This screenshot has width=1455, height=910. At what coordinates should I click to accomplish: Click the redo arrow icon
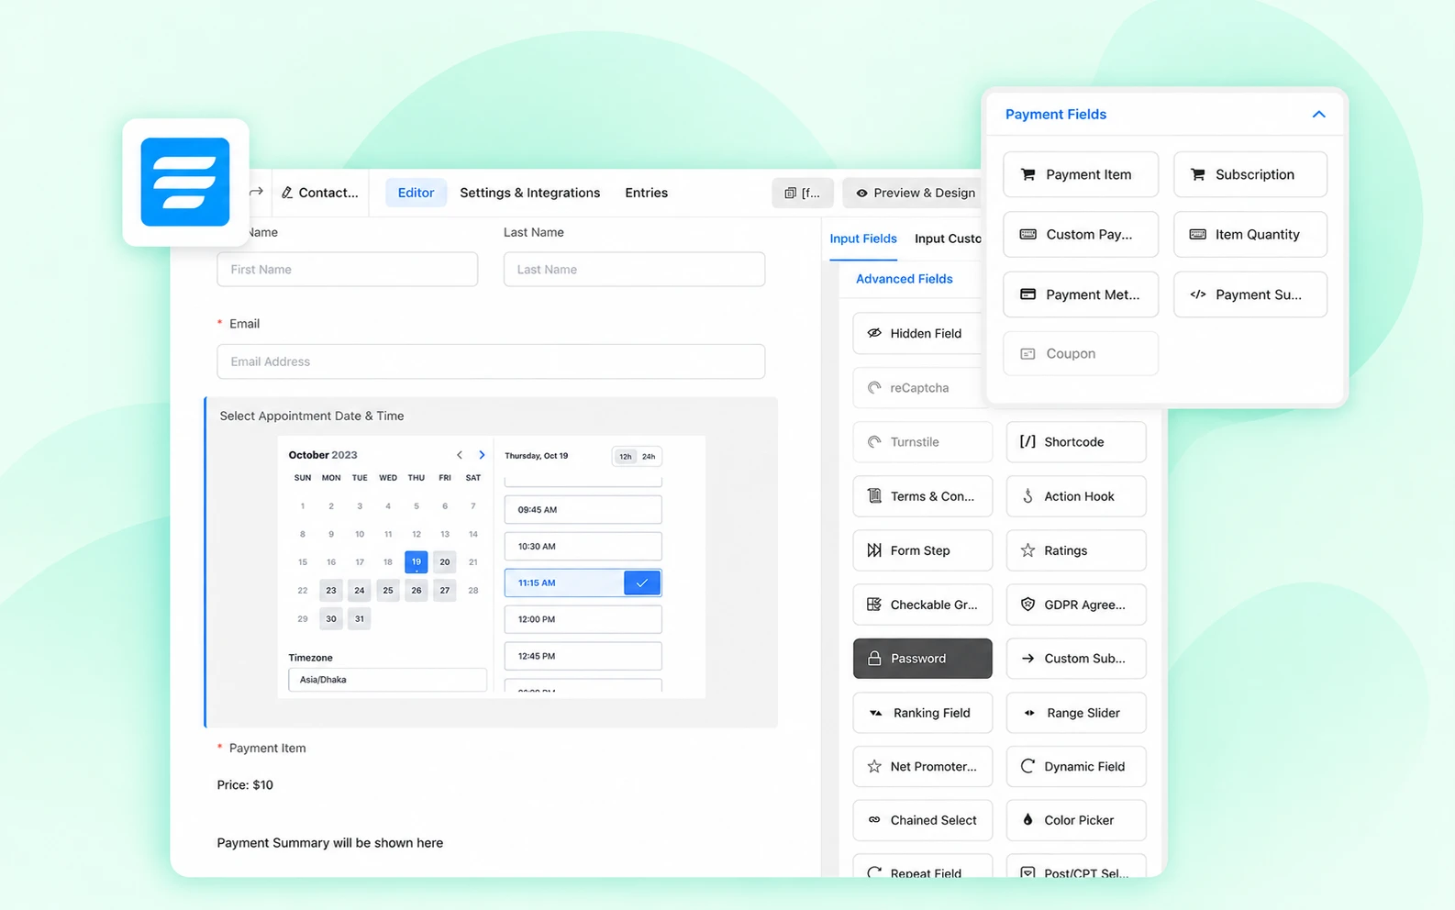coord(257,192)
